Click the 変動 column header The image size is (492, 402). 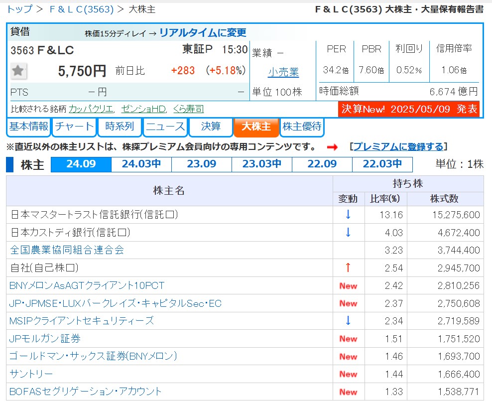click(x=348, y=199)
